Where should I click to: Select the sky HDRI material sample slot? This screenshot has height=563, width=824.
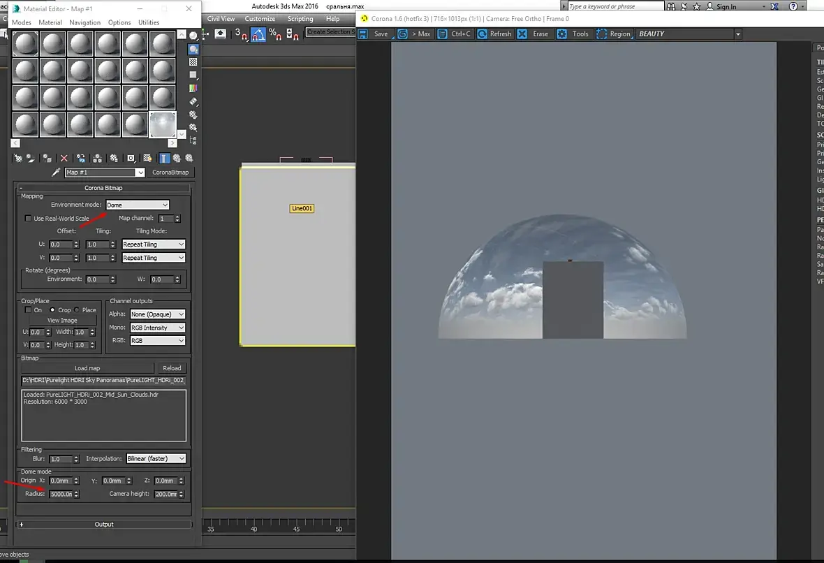point(163,124)
